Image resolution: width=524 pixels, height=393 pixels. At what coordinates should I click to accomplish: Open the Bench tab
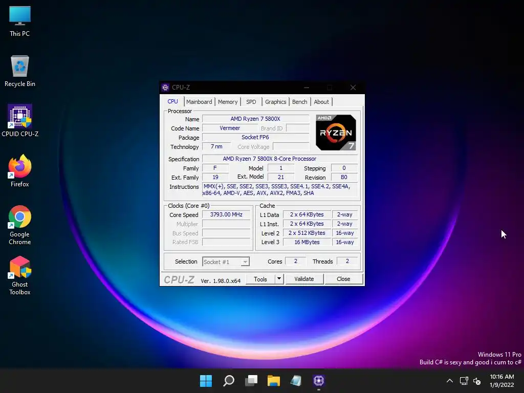300,102
